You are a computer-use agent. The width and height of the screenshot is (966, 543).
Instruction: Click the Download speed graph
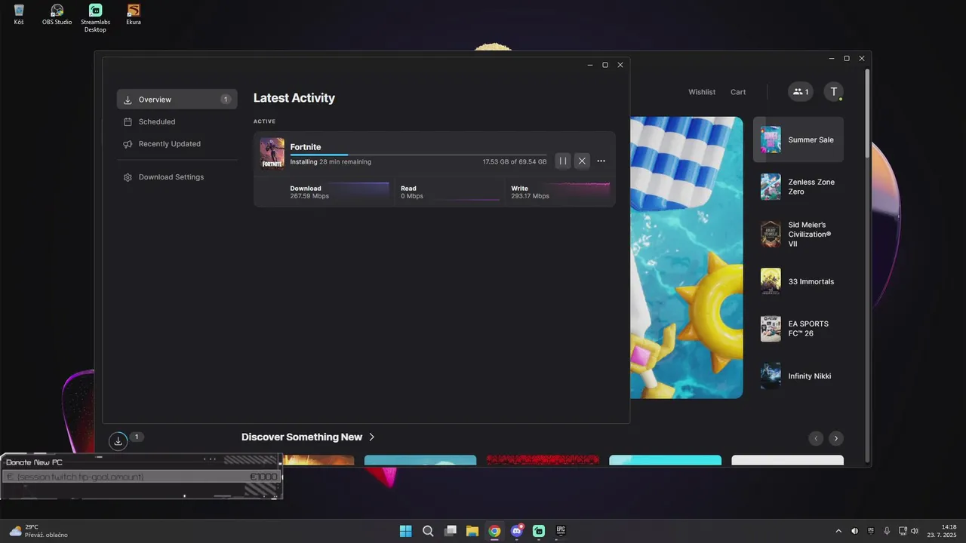point(361,192)
